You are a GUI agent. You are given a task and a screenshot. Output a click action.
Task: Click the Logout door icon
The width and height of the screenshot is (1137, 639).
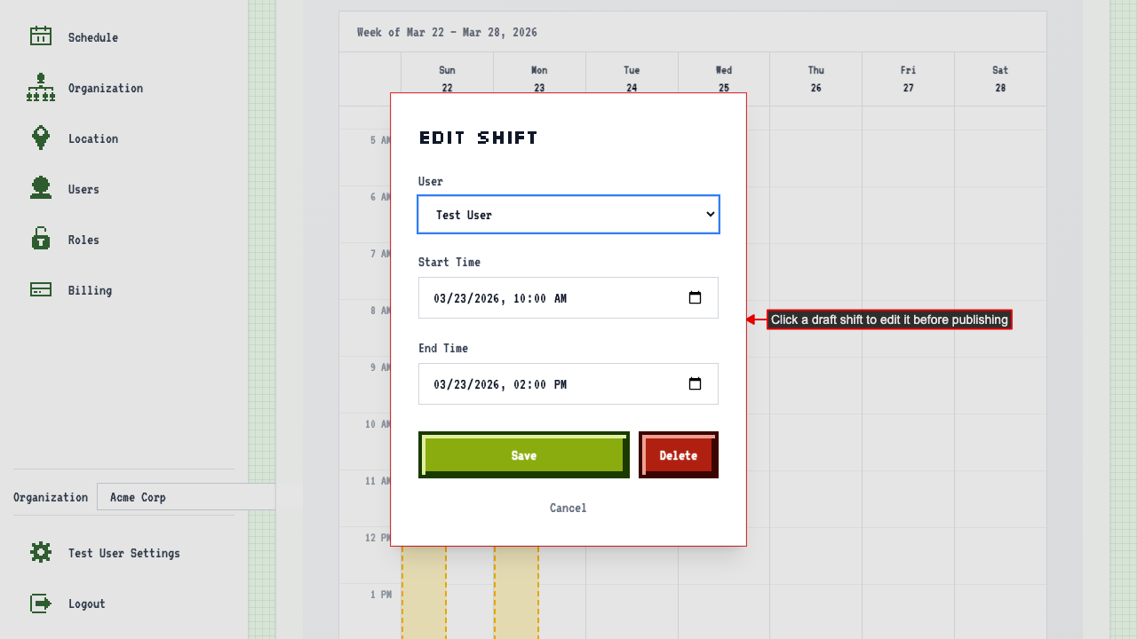tap(41, 603)
